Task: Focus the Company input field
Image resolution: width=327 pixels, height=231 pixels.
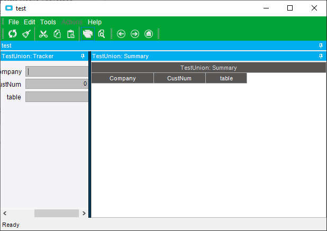Action: [57, 71]
